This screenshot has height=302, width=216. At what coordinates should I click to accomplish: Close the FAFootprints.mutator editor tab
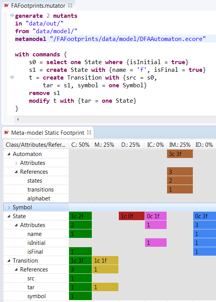(70, 5)
